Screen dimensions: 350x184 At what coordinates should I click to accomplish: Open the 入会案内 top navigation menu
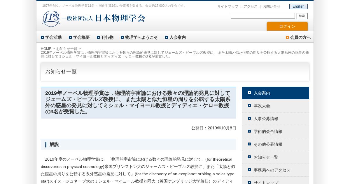(175, 37)
